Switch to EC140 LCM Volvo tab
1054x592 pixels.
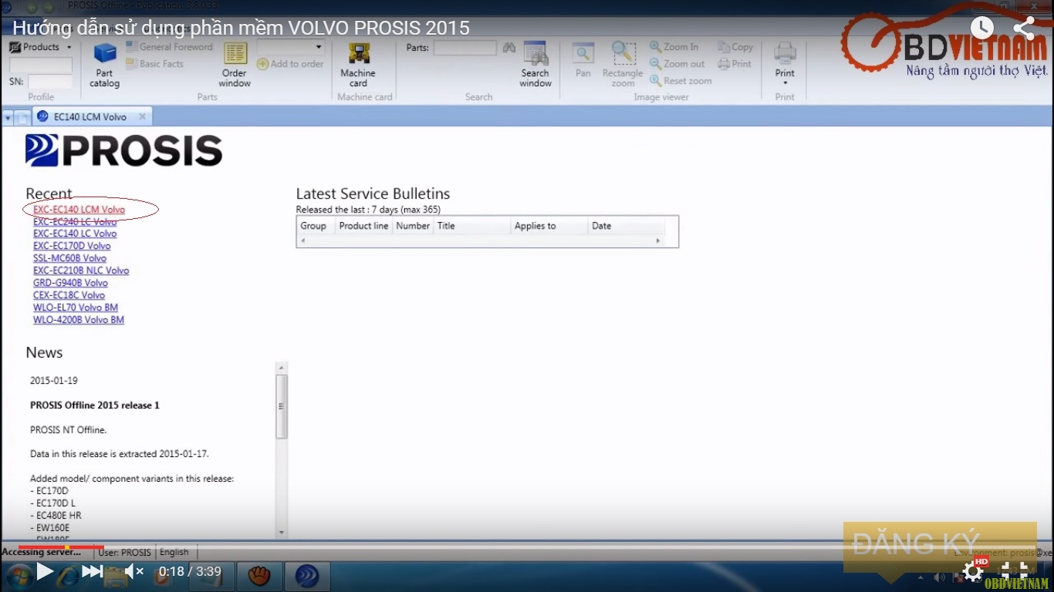(x=90, y=117)
